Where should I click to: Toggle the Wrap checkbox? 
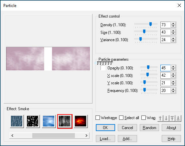coord(143,118)
